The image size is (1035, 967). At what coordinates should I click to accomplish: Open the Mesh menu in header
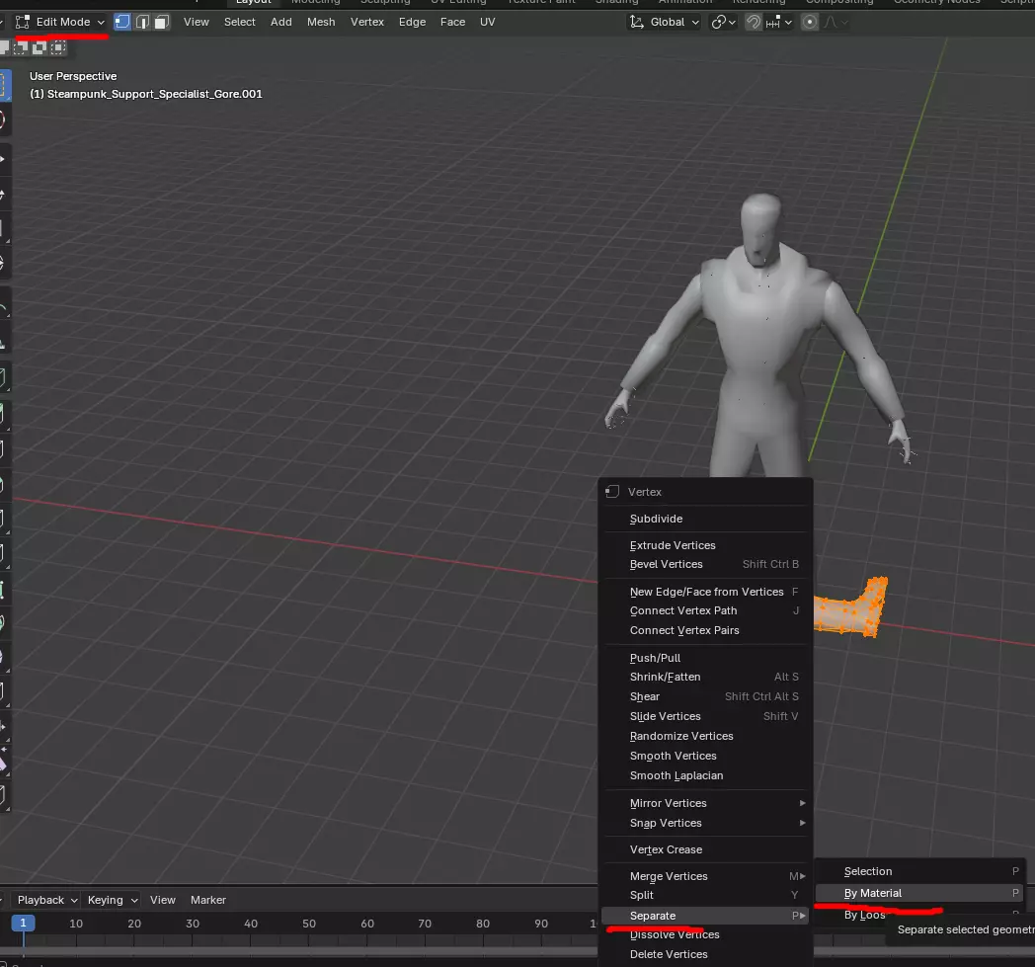point(321,22)
